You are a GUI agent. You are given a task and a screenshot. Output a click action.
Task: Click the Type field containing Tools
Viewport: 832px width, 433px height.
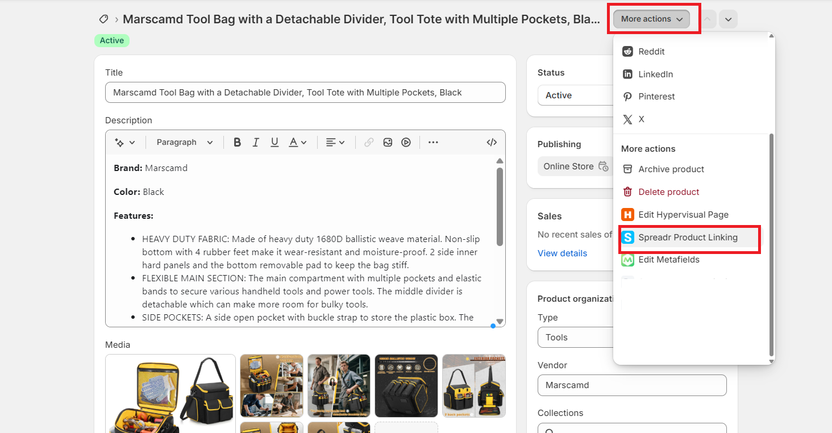click(575, 338)
